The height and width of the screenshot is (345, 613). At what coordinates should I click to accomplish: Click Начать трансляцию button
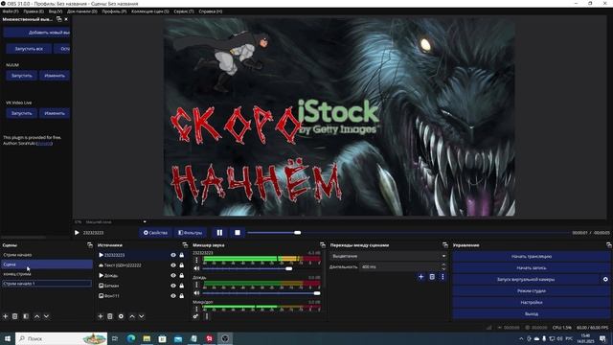point(532,256)
